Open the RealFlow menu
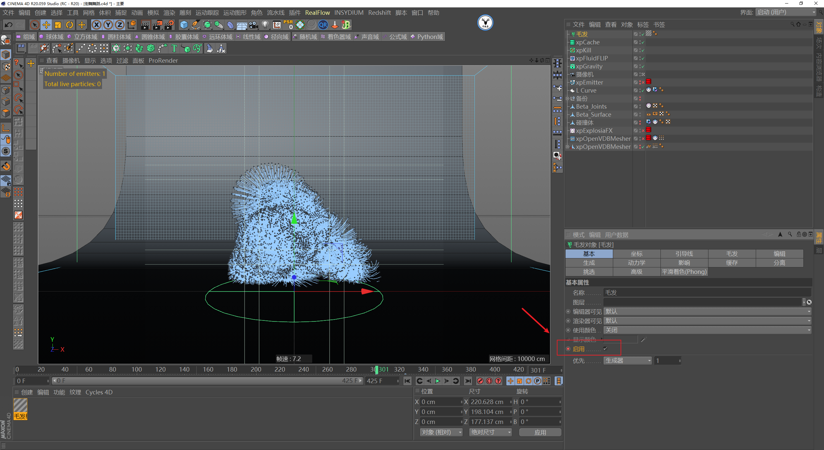824x450 pixels. [x=317, y=13]
